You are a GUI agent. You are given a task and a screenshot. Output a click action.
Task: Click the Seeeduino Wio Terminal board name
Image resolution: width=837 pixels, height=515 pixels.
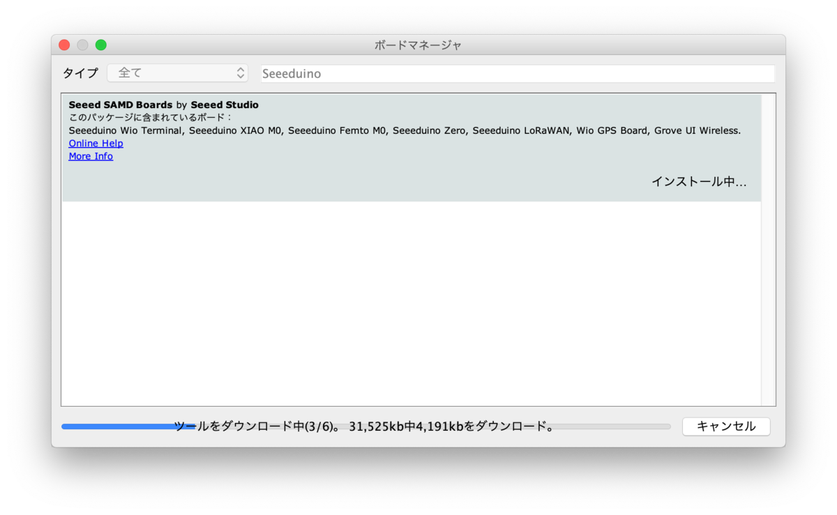pyautogui.click(x=122, y=130)
